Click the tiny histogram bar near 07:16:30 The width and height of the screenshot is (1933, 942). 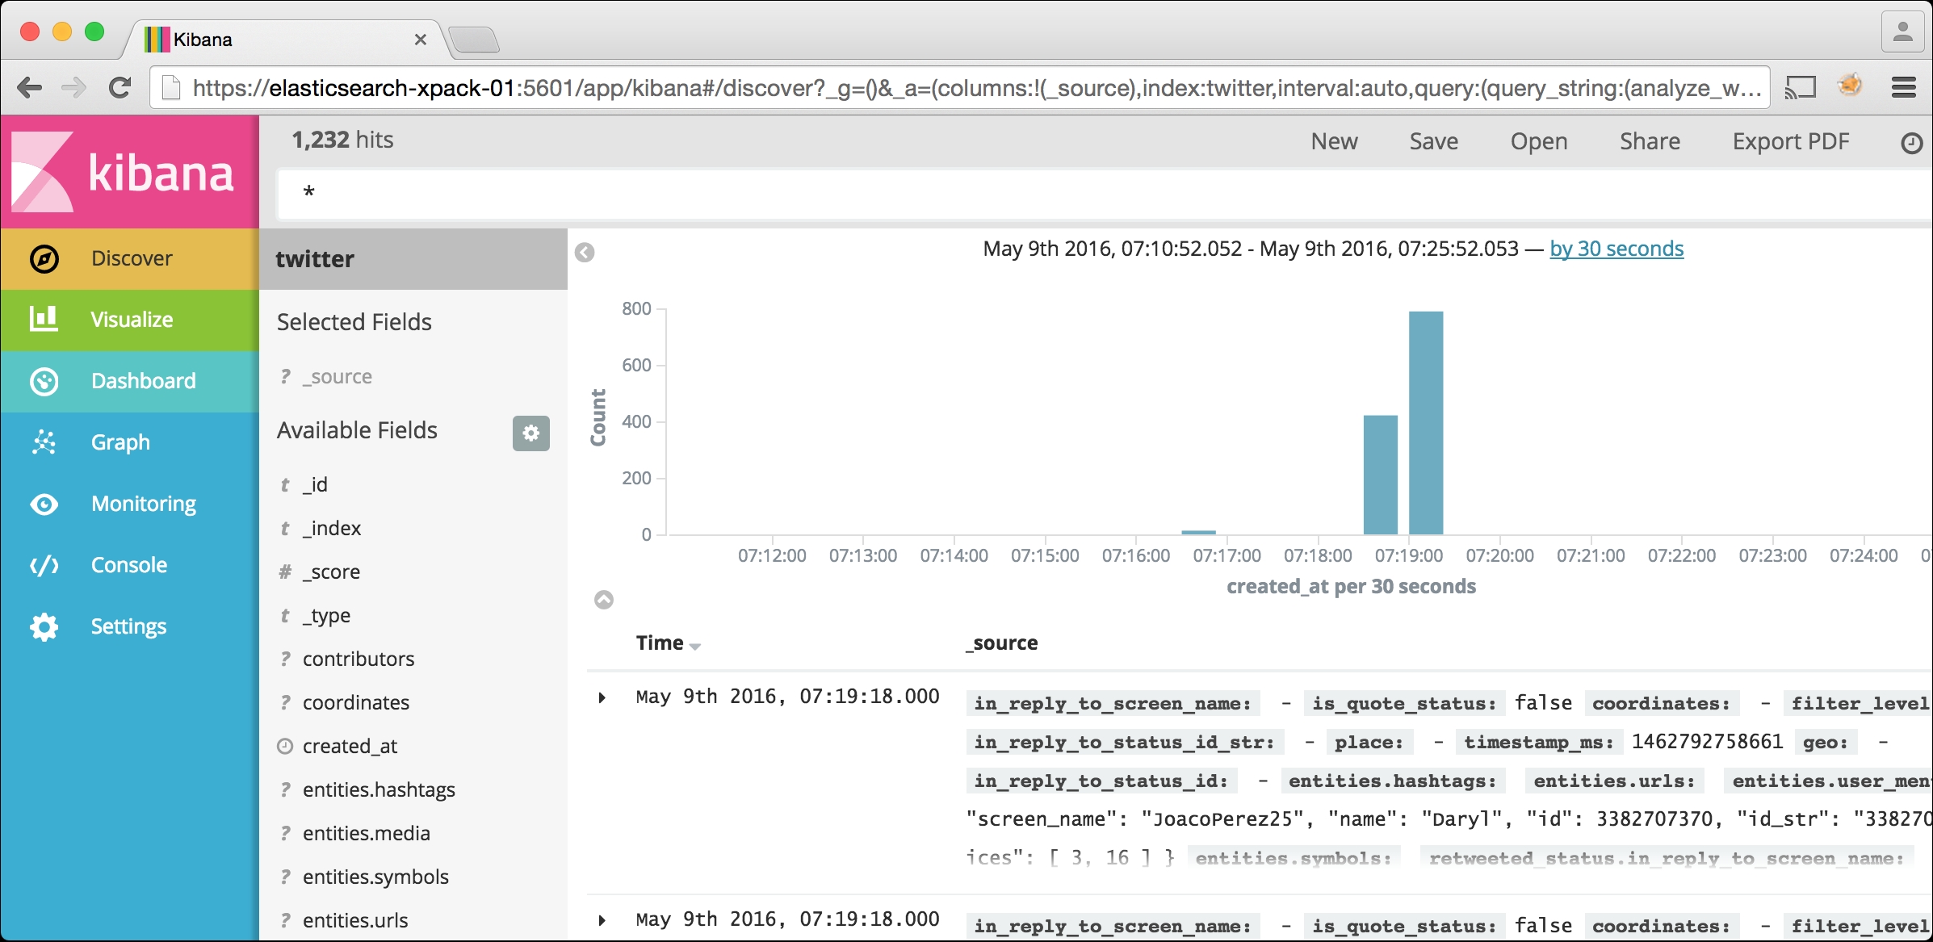point(1198,533)
